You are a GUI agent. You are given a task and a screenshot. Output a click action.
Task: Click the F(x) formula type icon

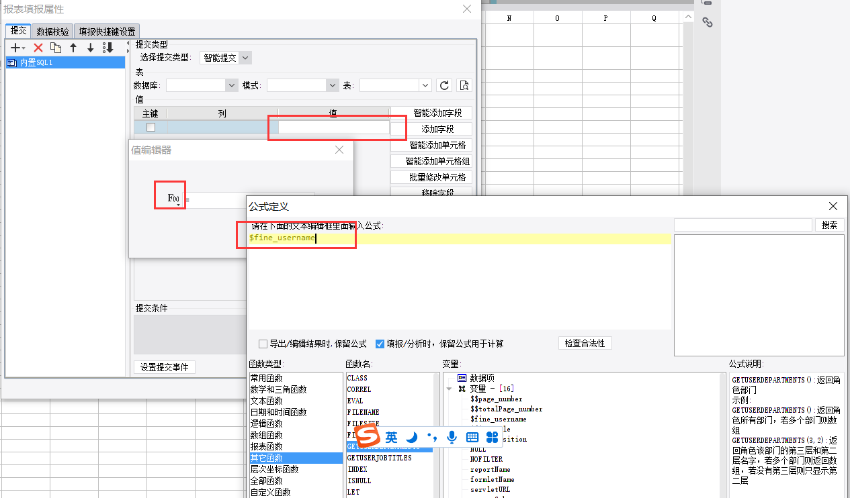173,198
